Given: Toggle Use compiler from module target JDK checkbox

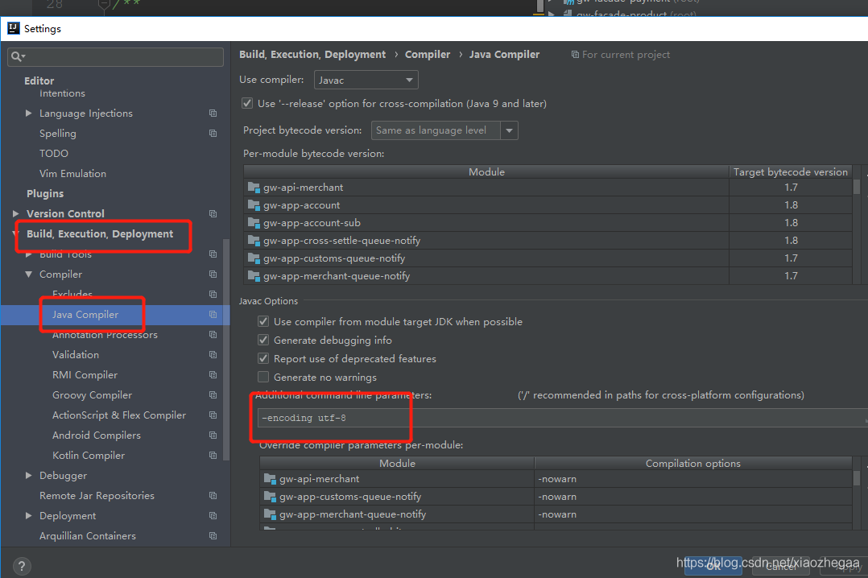Looking at the screenshot, I should click(x=263, y=322).
